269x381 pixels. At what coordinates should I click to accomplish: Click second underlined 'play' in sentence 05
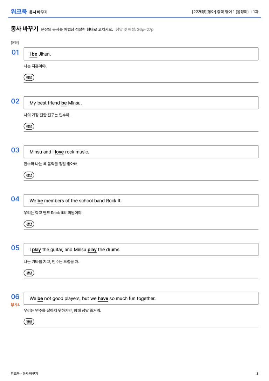92,250
